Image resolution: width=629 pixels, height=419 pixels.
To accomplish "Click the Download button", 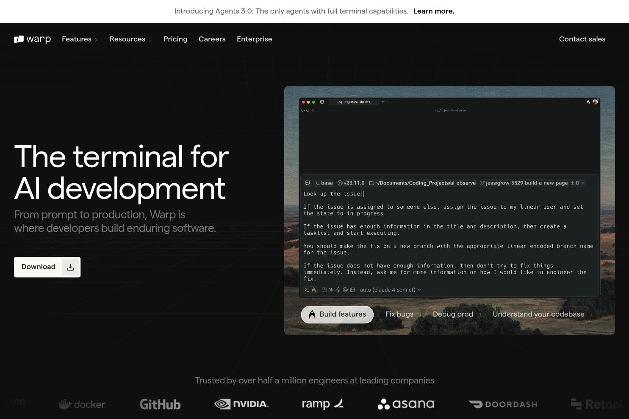I will pos(47,267).
